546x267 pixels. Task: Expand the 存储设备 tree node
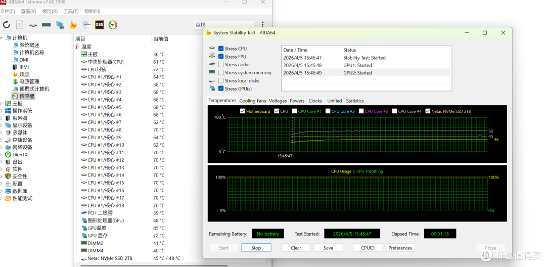tap(2, 140)
